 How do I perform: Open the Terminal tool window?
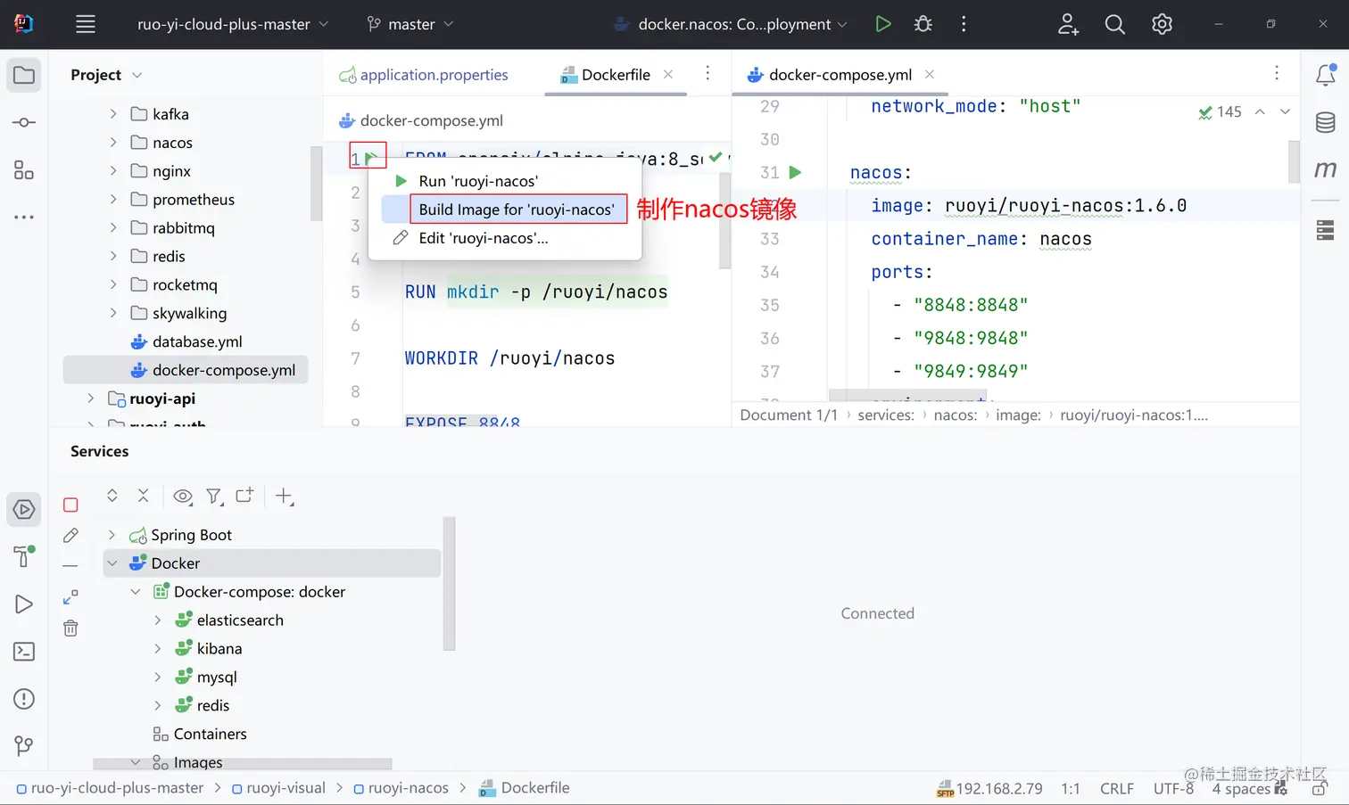24,652
